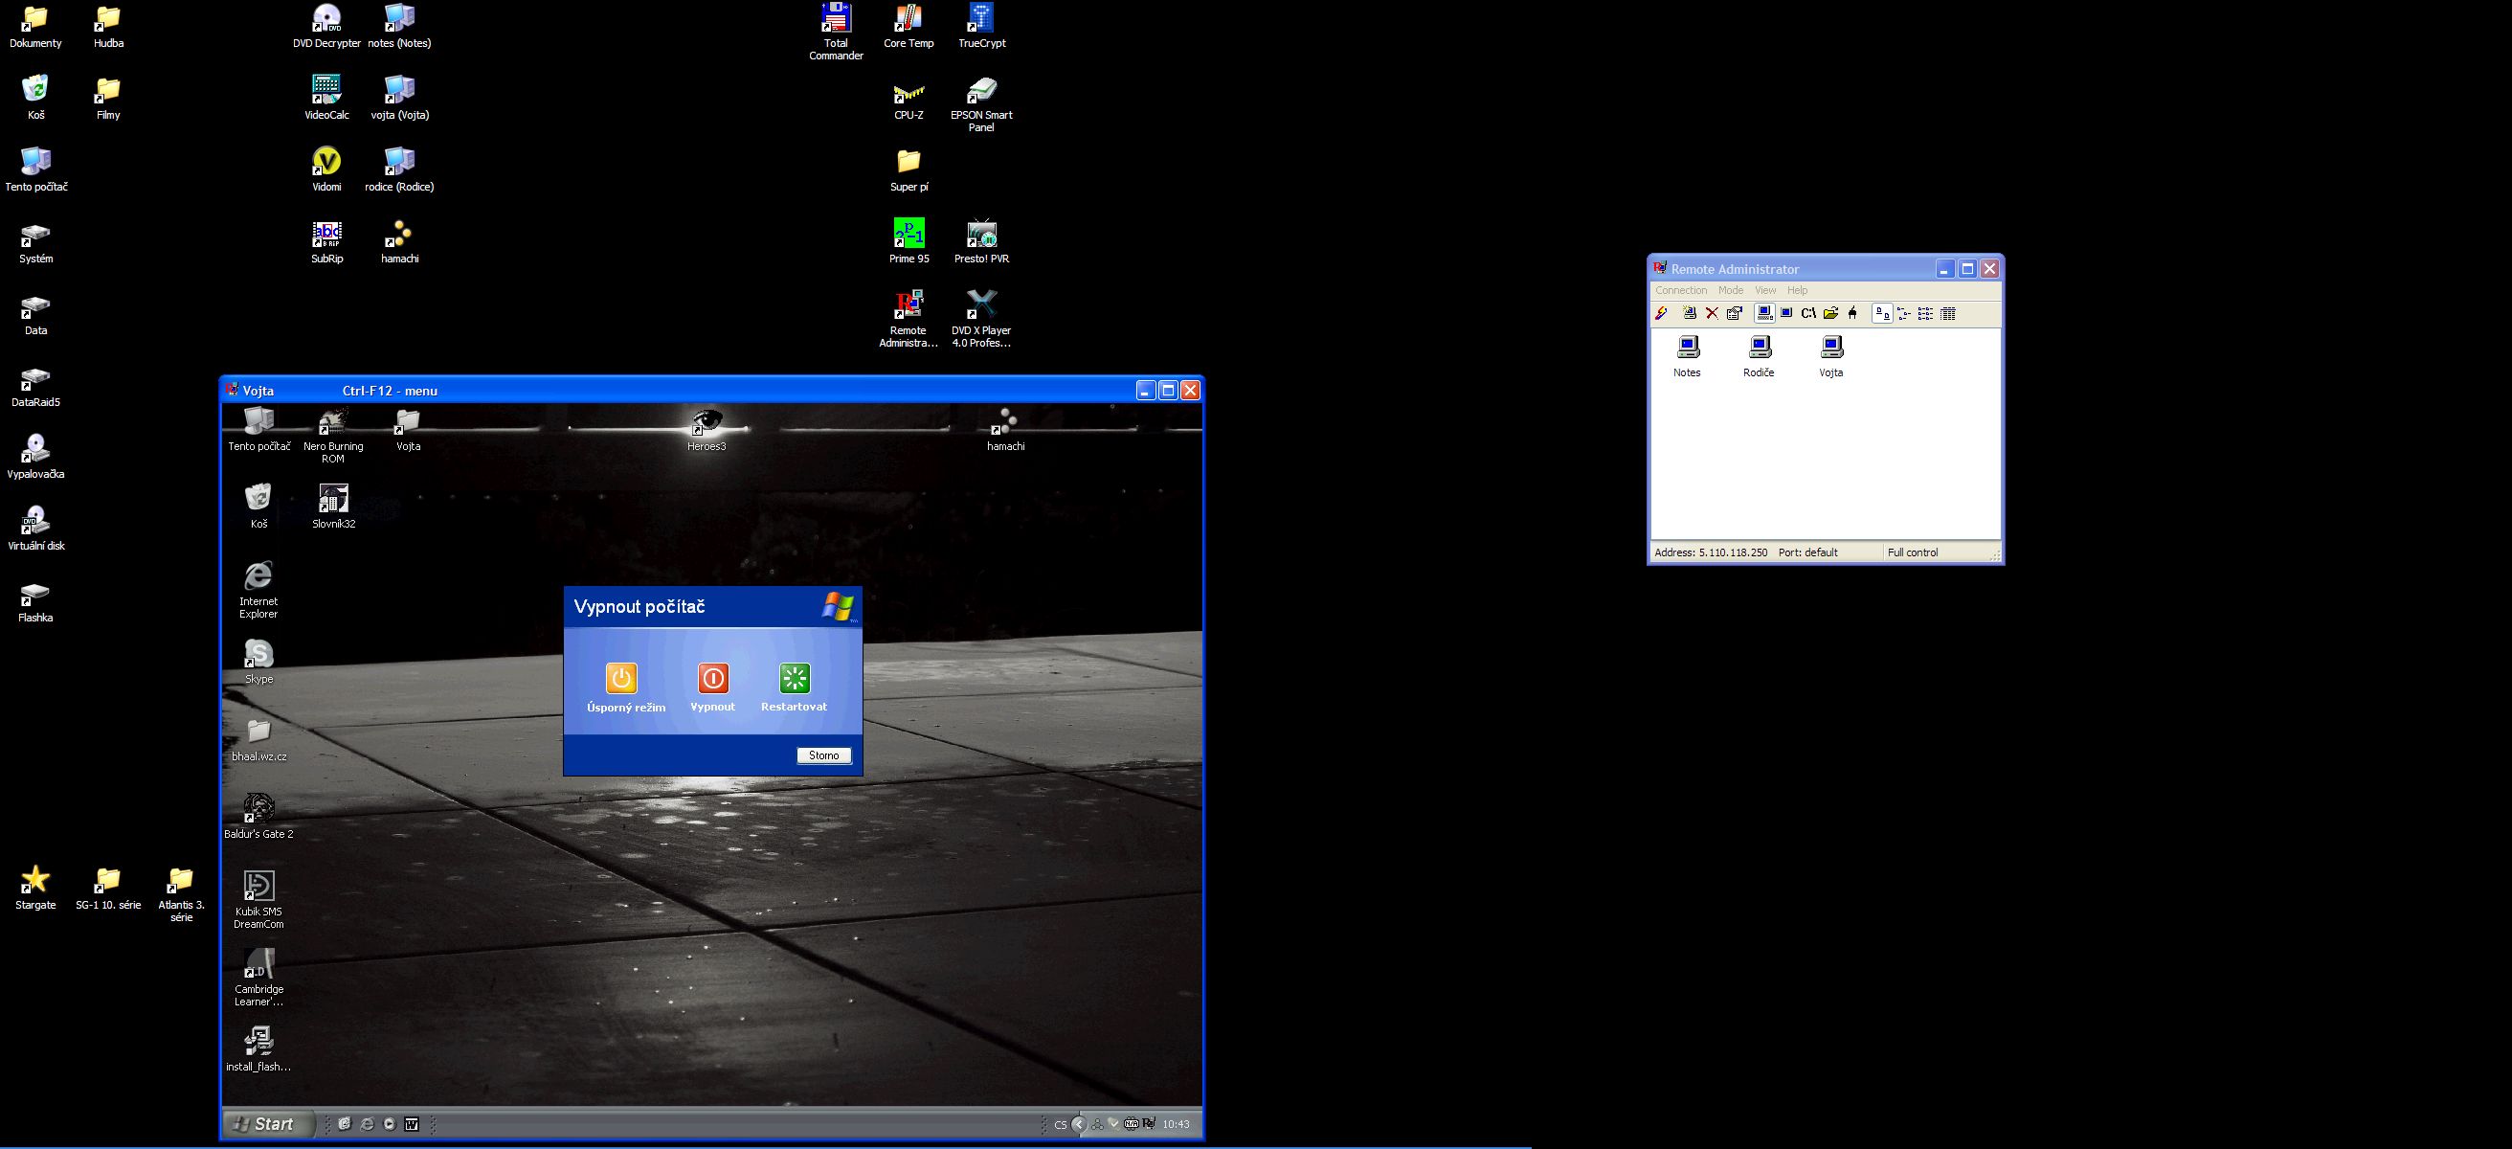Image resolution: width=2512 pixels, height=1149 pixels.
Task: Switch to large icons view button
Action: pyautogui.click(x=1882, y=313)
